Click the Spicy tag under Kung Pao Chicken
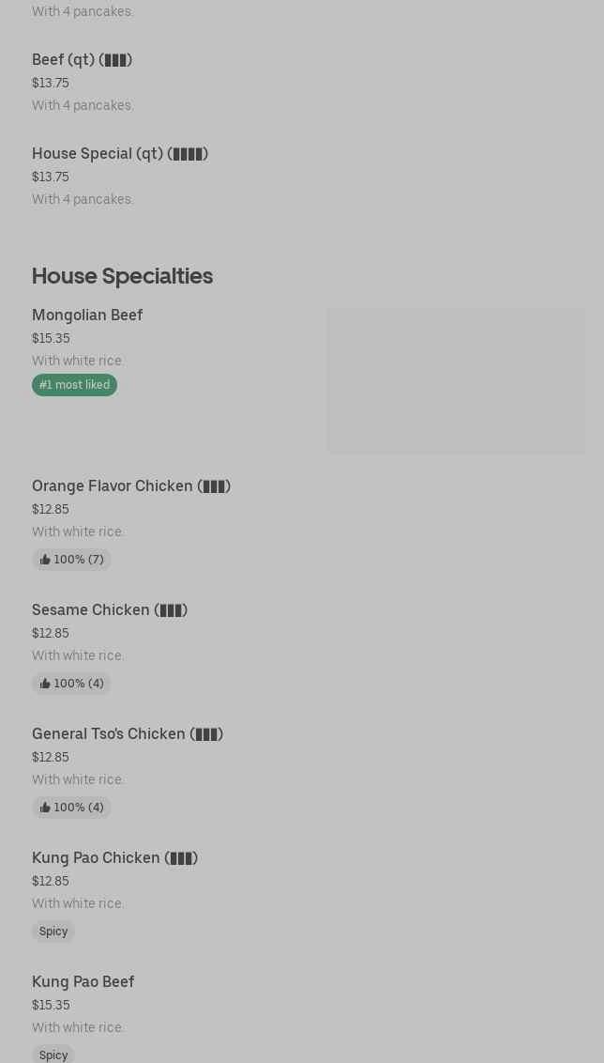 (x=53, y=932)
